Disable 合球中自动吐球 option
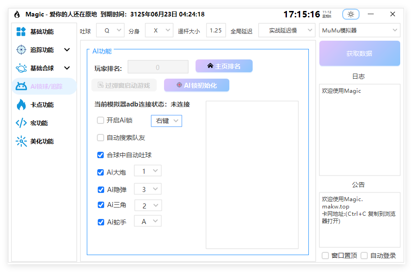This screenshot has height=272, width=413. tap(100, 155)
